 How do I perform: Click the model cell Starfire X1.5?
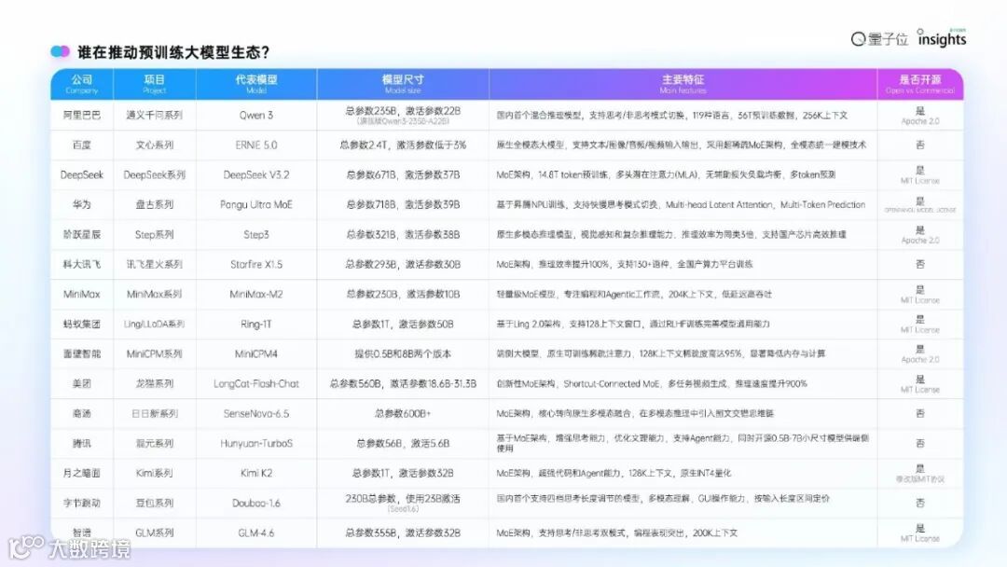[x=256, y=264]
